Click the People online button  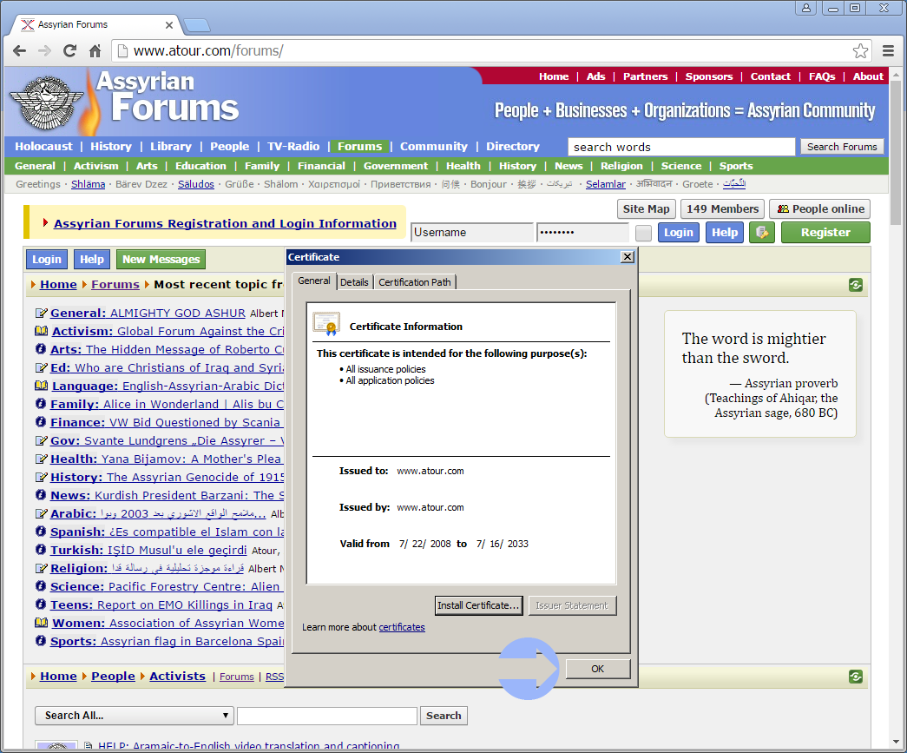[819, 209]
